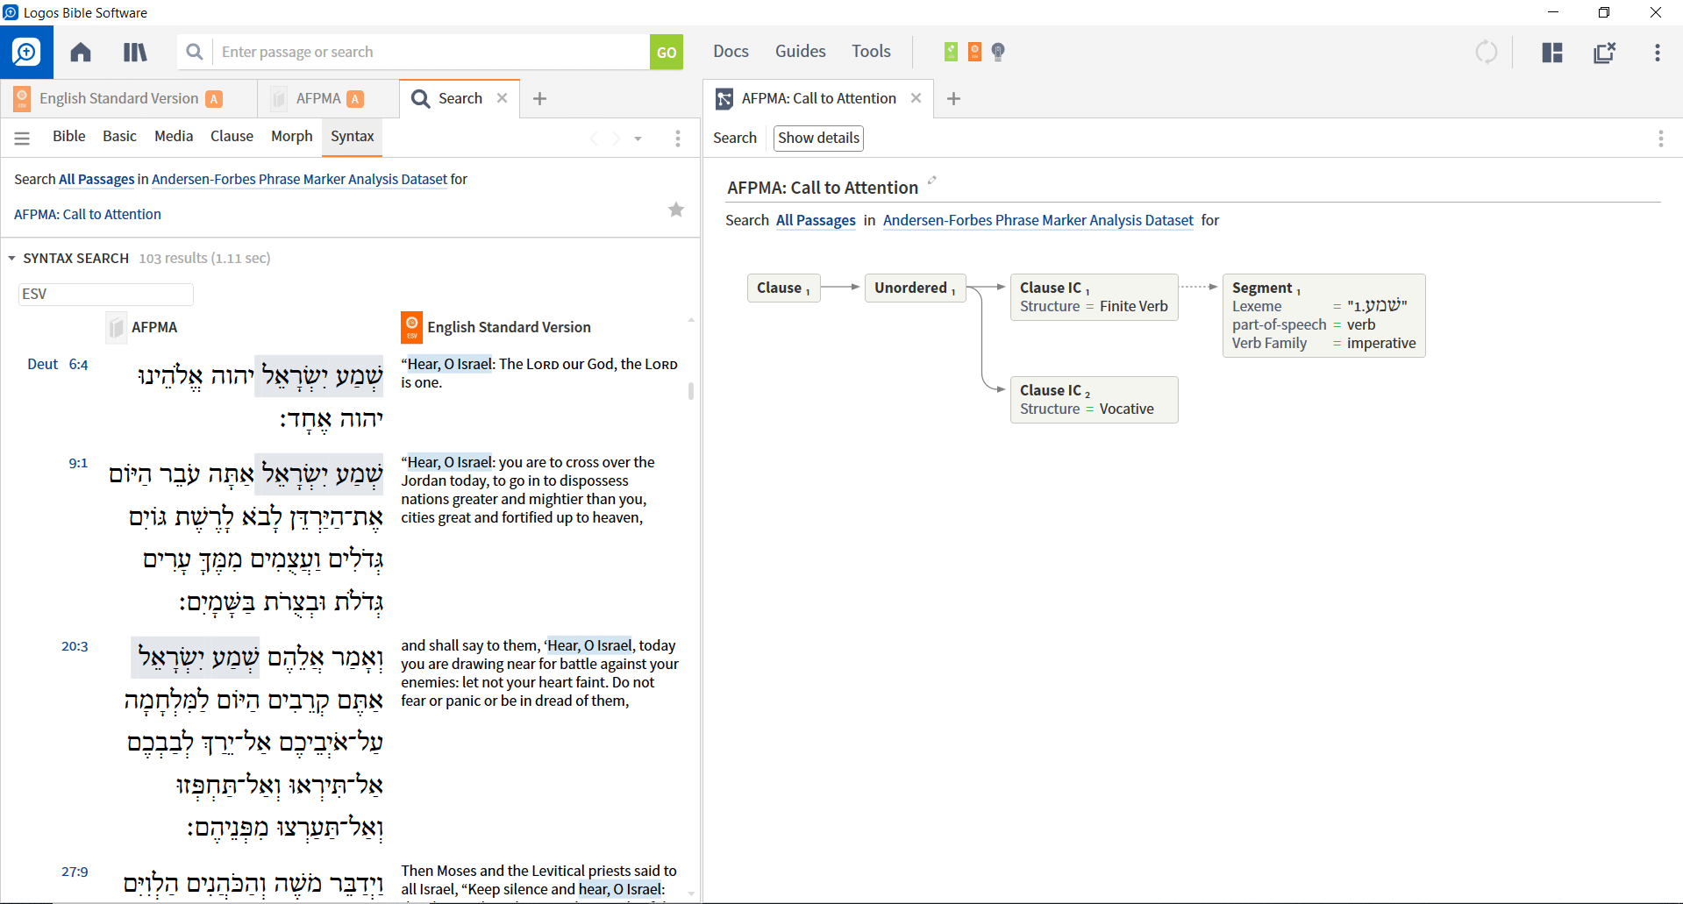The image size is (1683, 904).
Task: Select the Segment 1 node
Action: 1324,316
